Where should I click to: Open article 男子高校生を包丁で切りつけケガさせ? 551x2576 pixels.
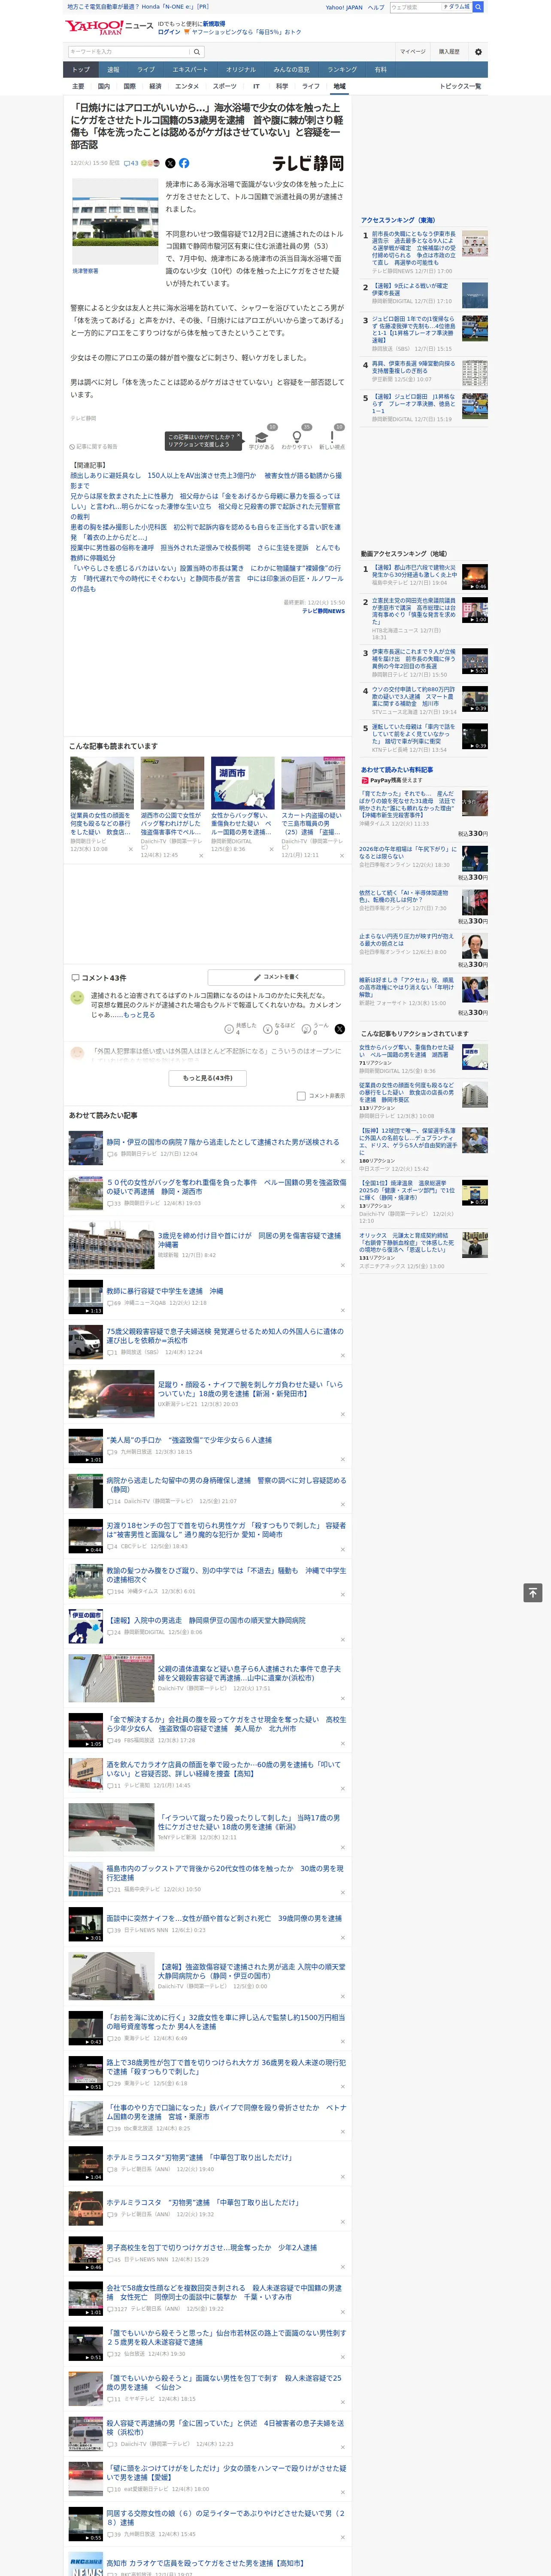pyautogui.click(x=211, y=2247)
